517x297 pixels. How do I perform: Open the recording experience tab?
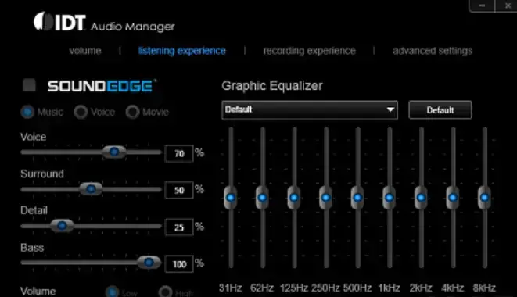click(x=309, y=51)
